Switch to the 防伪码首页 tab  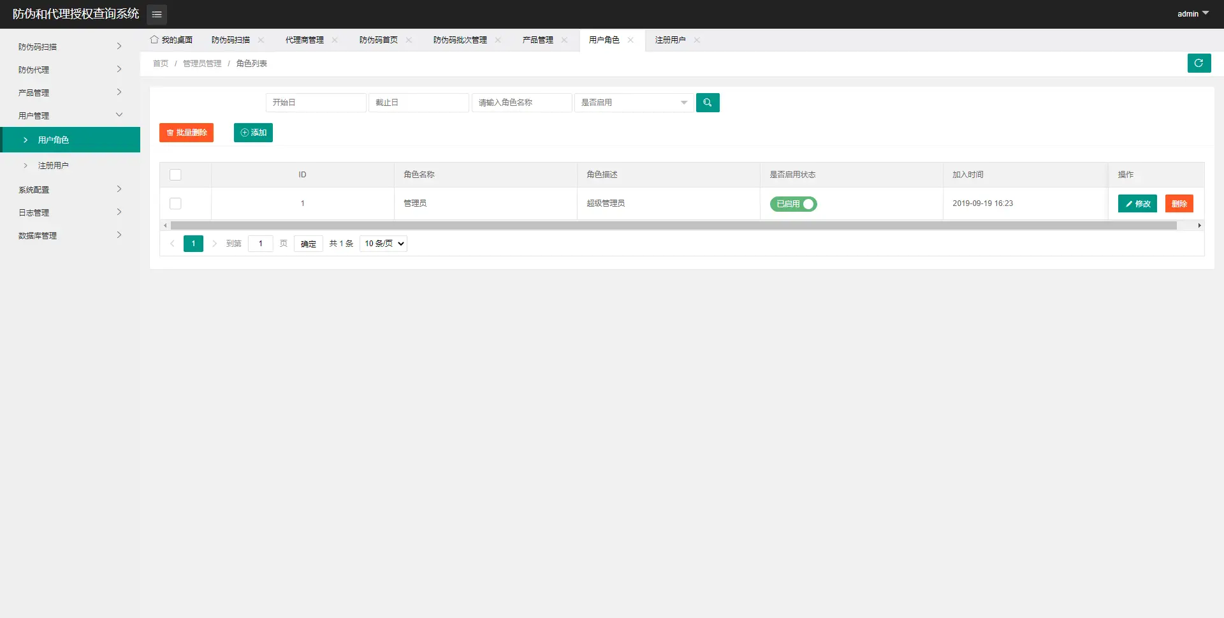tap(379, 40)
